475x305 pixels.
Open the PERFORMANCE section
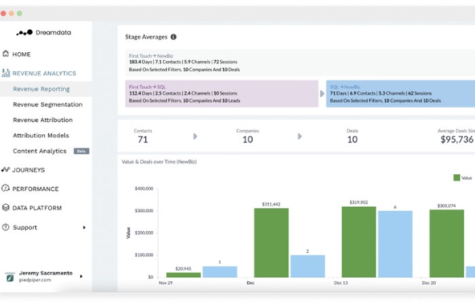(x=35, y=189)
